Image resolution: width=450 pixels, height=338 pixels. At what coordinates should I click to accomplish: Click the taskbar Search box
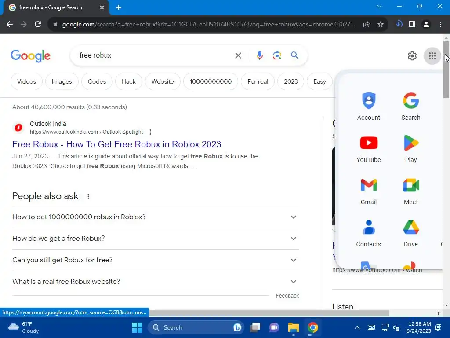(x=196, y=327)
